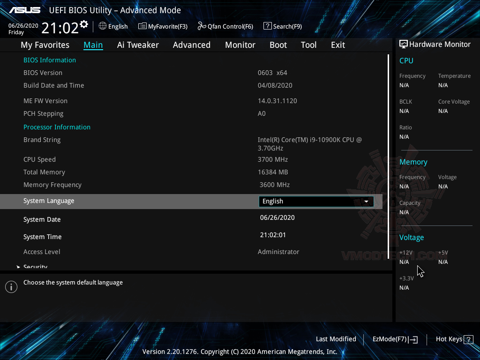
Task: Click the EzMode exit arrow icon
Action: (x=413, y=339)
